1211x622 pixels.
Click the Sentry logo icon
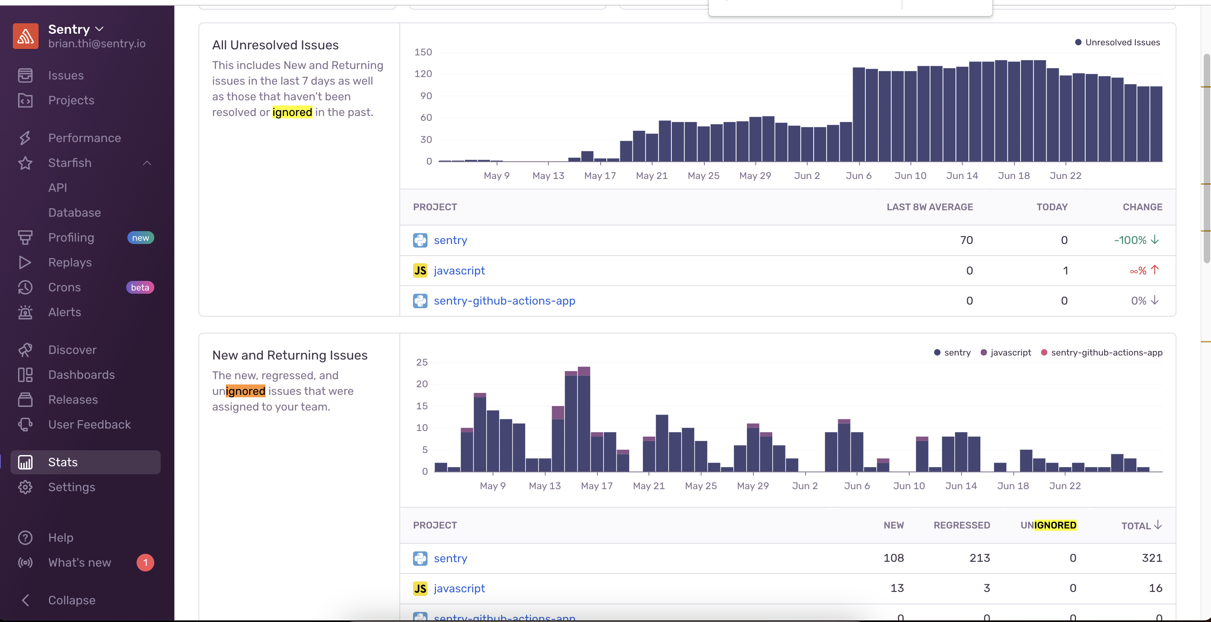tap(25, 36)
